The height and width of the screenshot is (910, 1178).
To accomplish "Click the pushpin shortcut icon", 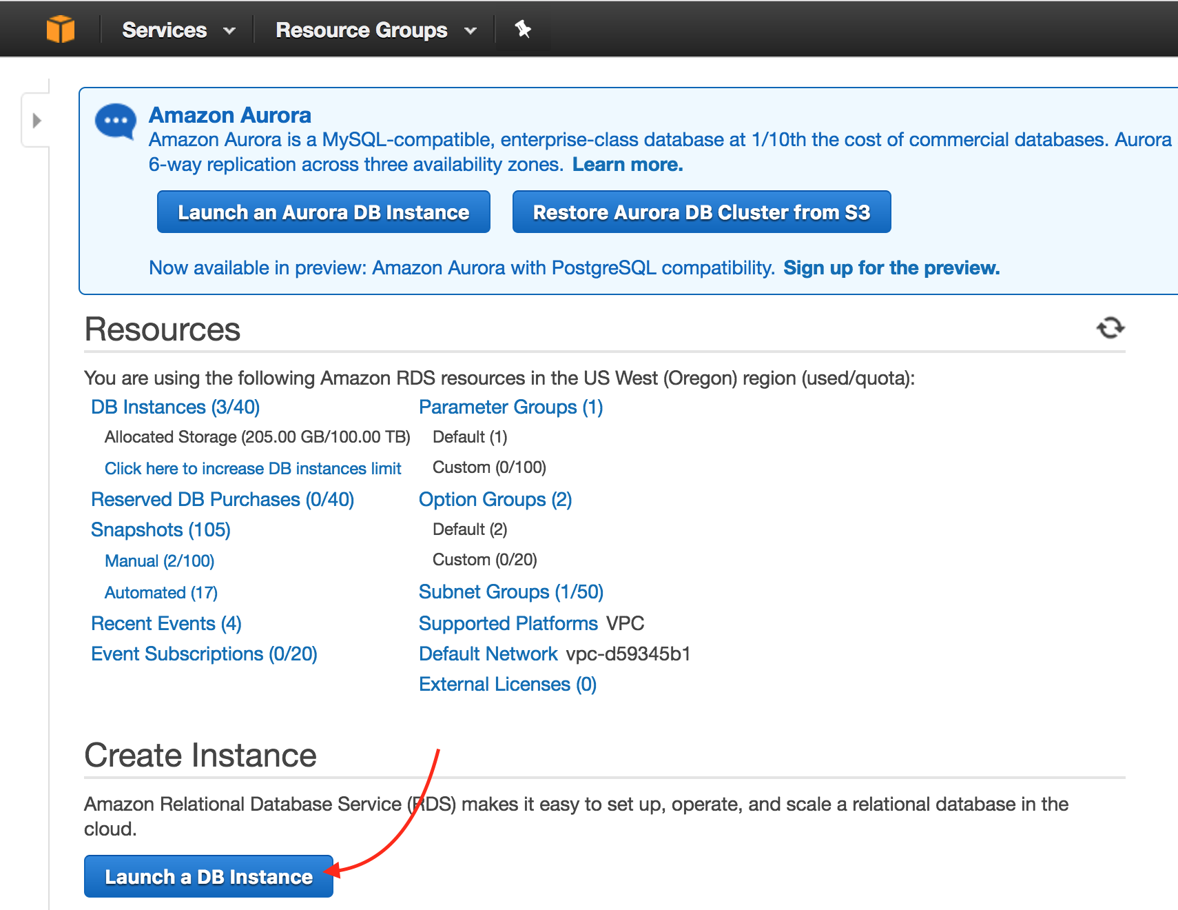I will coord(523,29).
